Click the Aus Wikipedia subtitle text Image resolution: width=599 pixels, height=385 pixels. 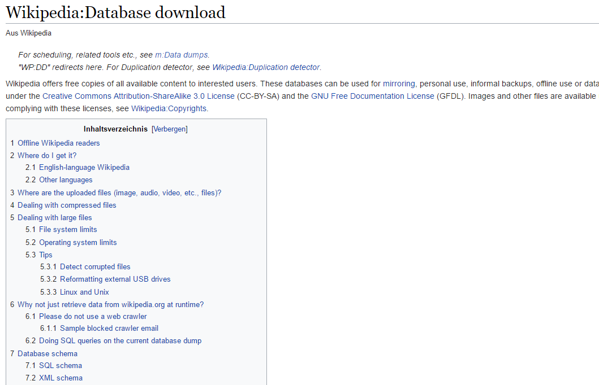point(28,33)
